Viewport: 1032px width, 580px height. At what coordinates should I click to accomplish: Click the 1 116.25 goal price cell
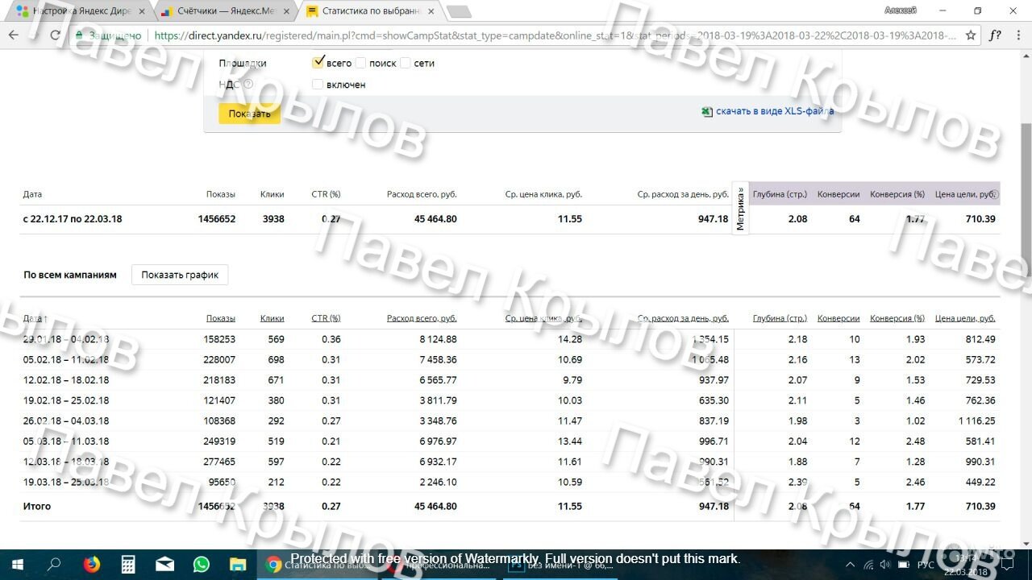point(977,420)
